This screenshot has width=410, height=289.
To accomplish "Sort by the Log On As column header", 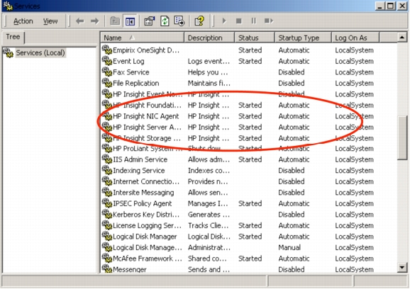I will coord(355,38).
